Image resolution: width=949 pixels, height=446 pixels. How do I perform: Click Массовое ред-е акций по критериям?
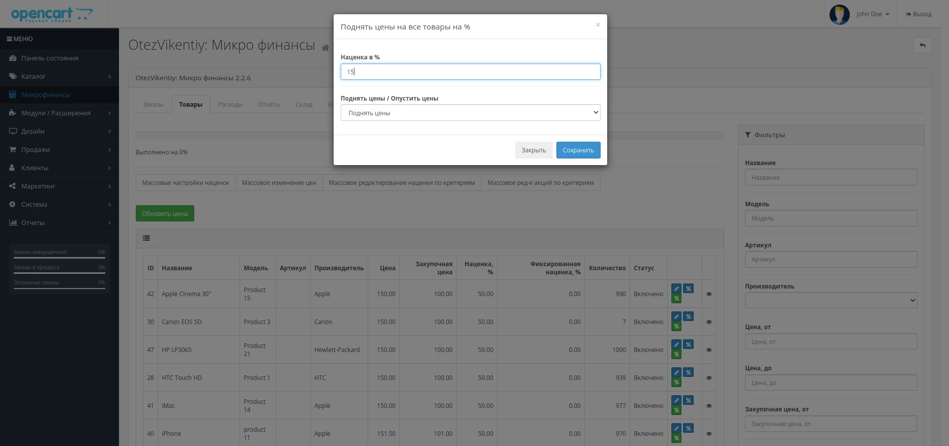pyautogui.click(x=541, y=183)
